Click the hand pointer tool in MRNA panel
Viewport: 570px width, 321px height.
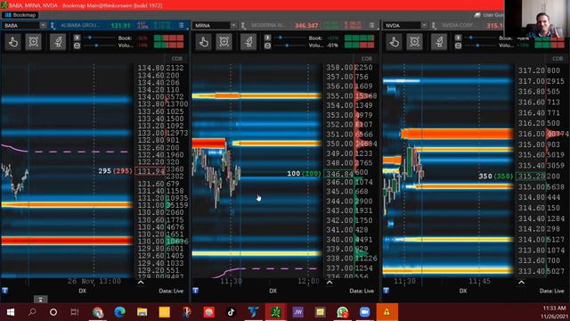click(x=204, y=42)
